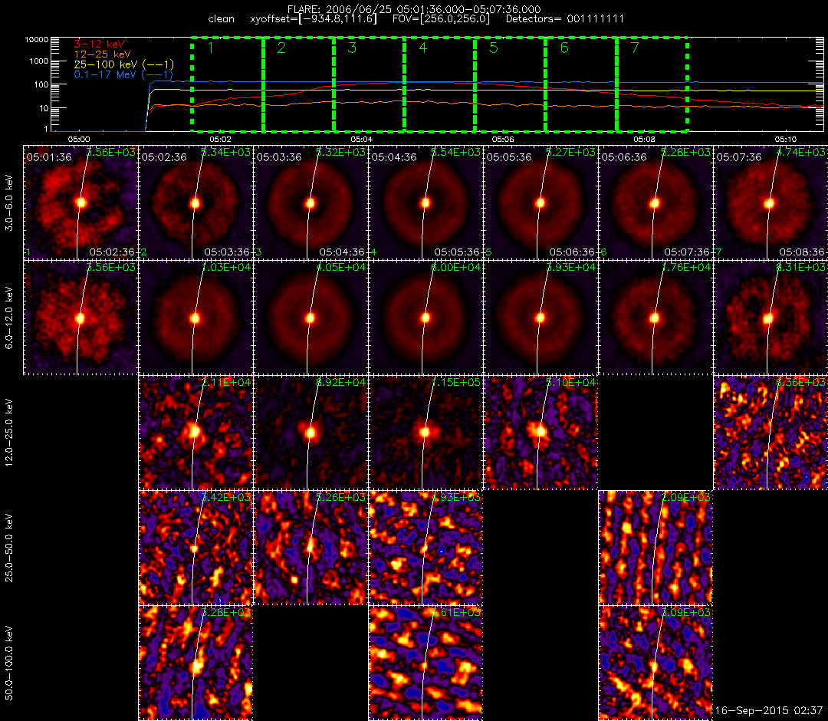Select the 12.0-25.0 keV image labeled 5.10E+04

(x=540, y=433)
